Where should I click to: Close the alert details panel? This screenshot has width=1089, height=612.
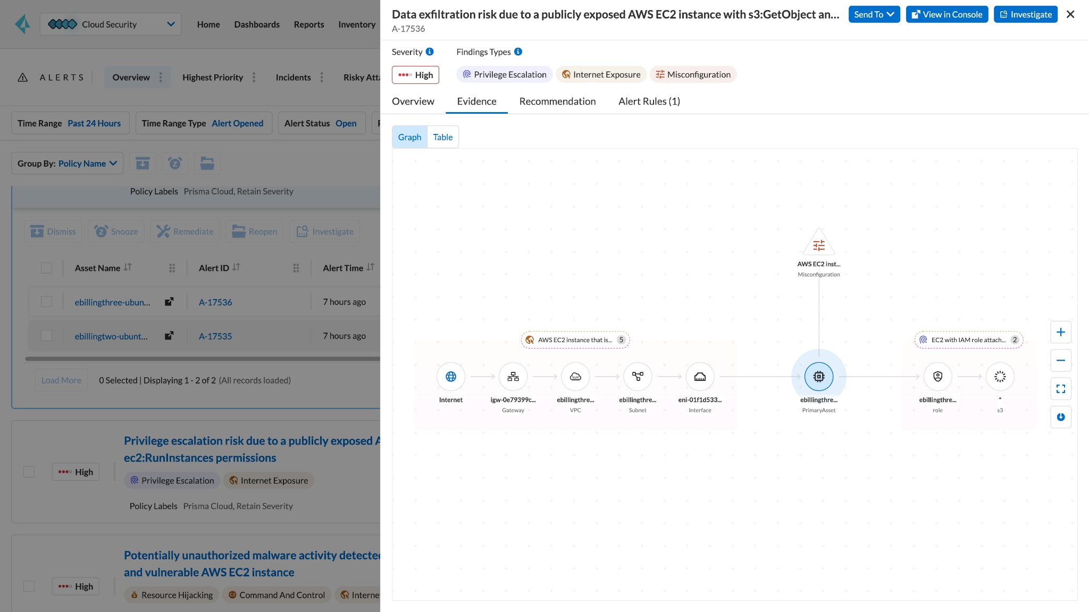tap(1070, 14)
